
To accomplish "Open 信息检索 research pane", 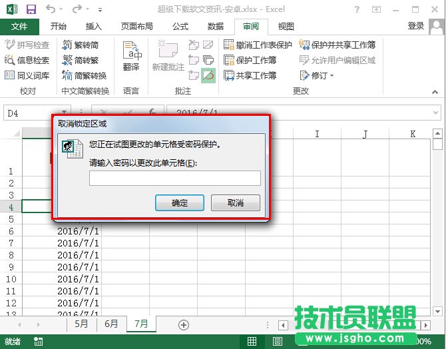I will (x=27, y=60).
